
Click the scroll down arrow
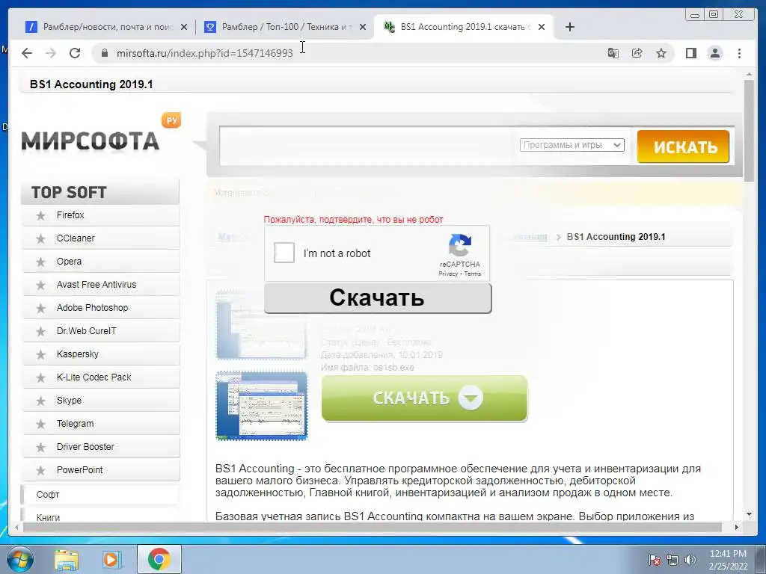(749, 514)
